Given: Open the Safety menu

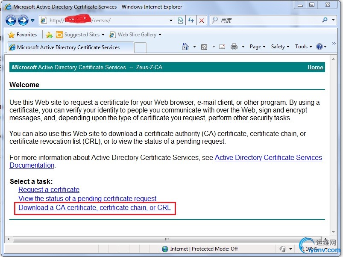Looking at the screenshot, I should point(280,47).
